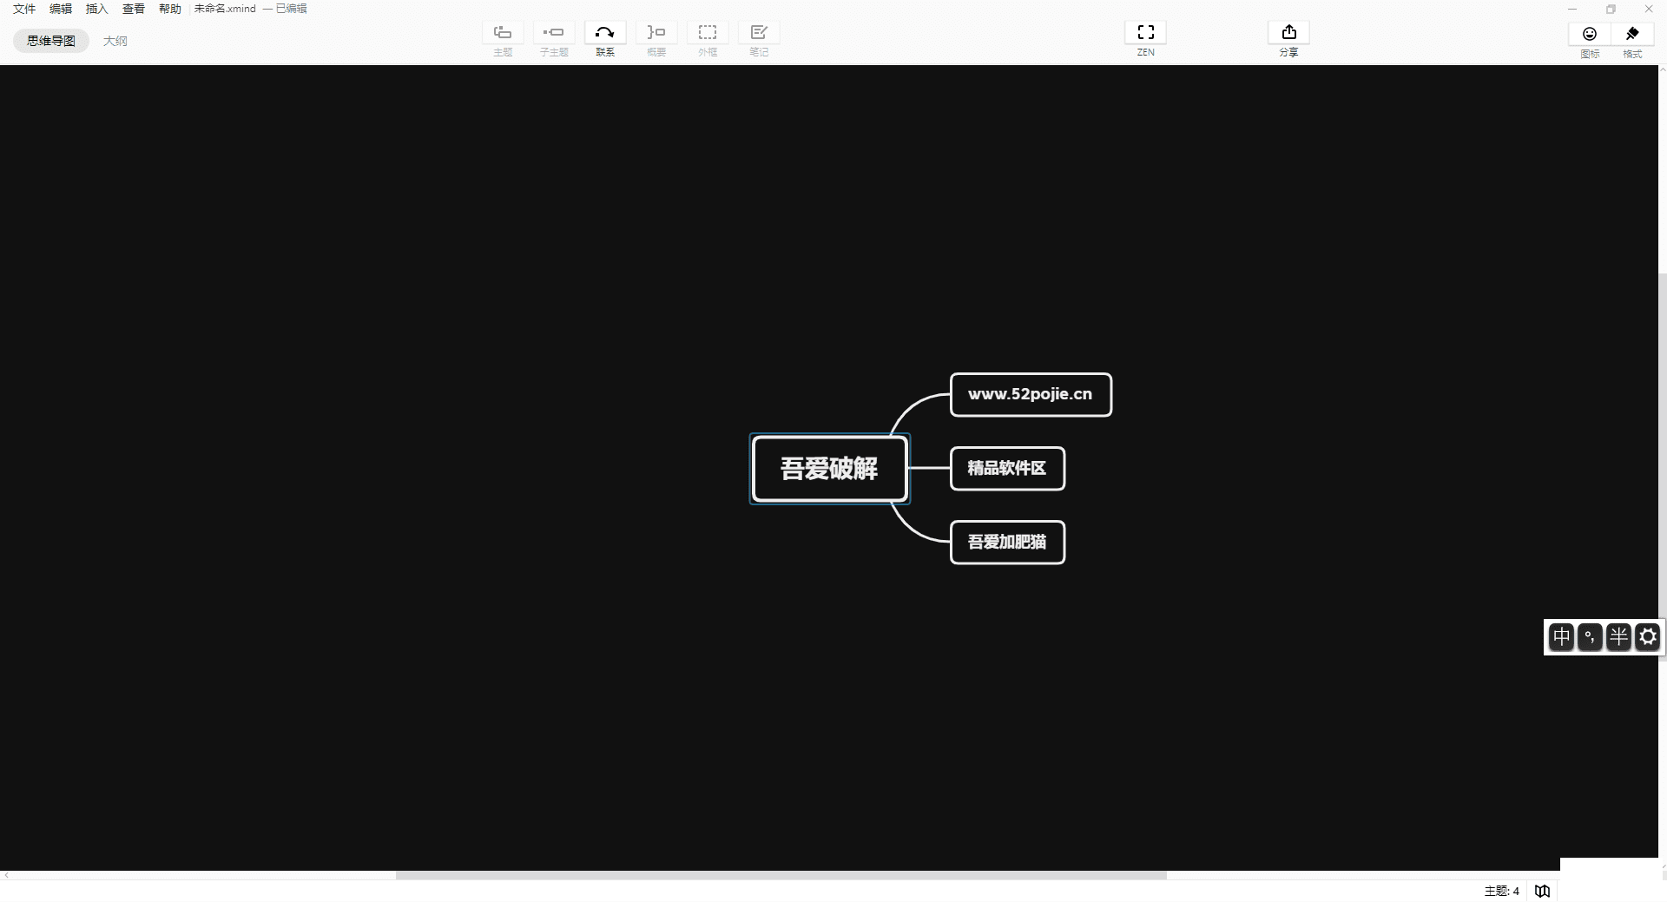Switch to the 思维导图 view tab
This screenshot has width=1667, height=902.
click(51, 41)
